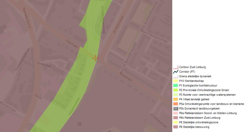Select the P6a Plattelandskern pink swatch
248x132 pixels.
(x=176, y=113)
